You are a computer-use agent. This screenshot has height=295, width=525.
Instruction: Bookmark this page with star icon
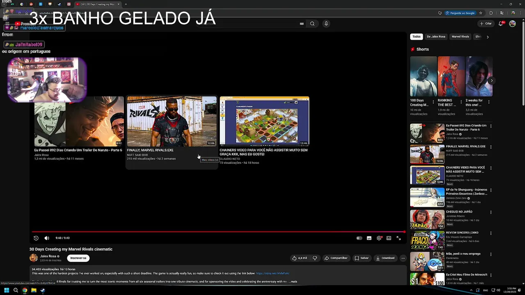[481, 13]
